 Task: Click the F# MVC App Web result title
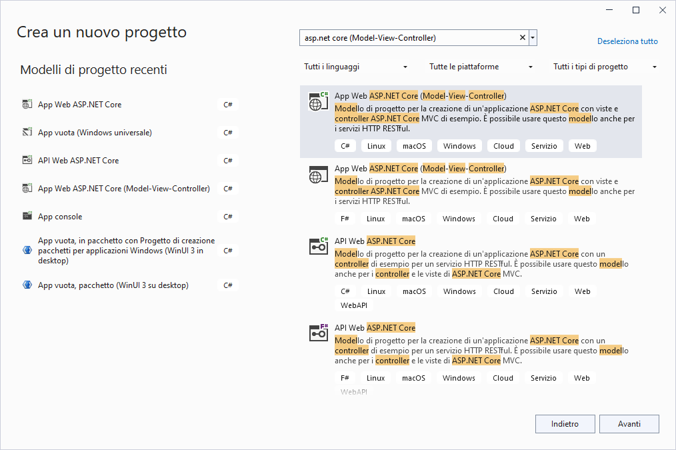point(421,169)
